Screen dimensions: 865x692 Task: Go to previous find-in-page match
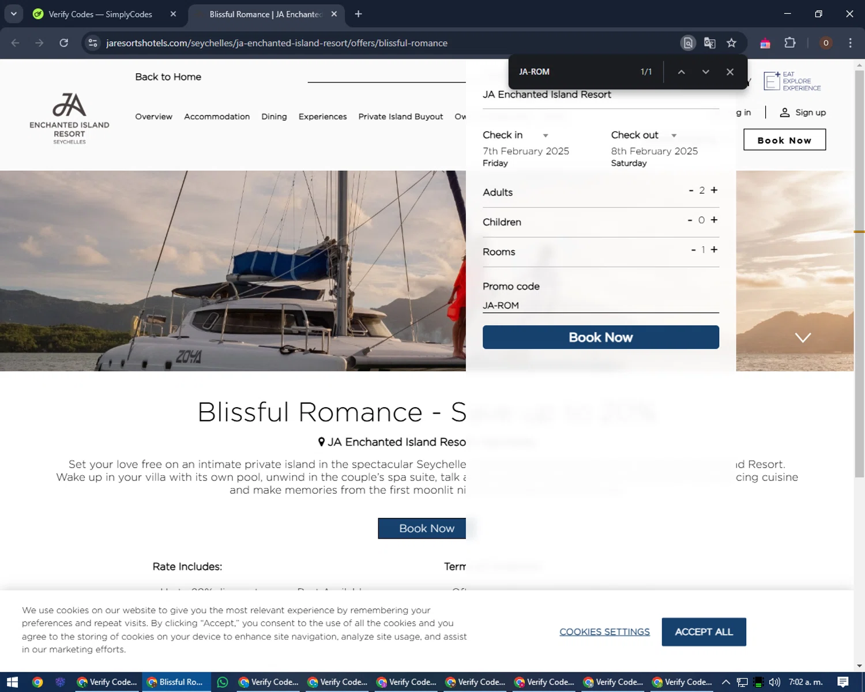pos(682,72)
